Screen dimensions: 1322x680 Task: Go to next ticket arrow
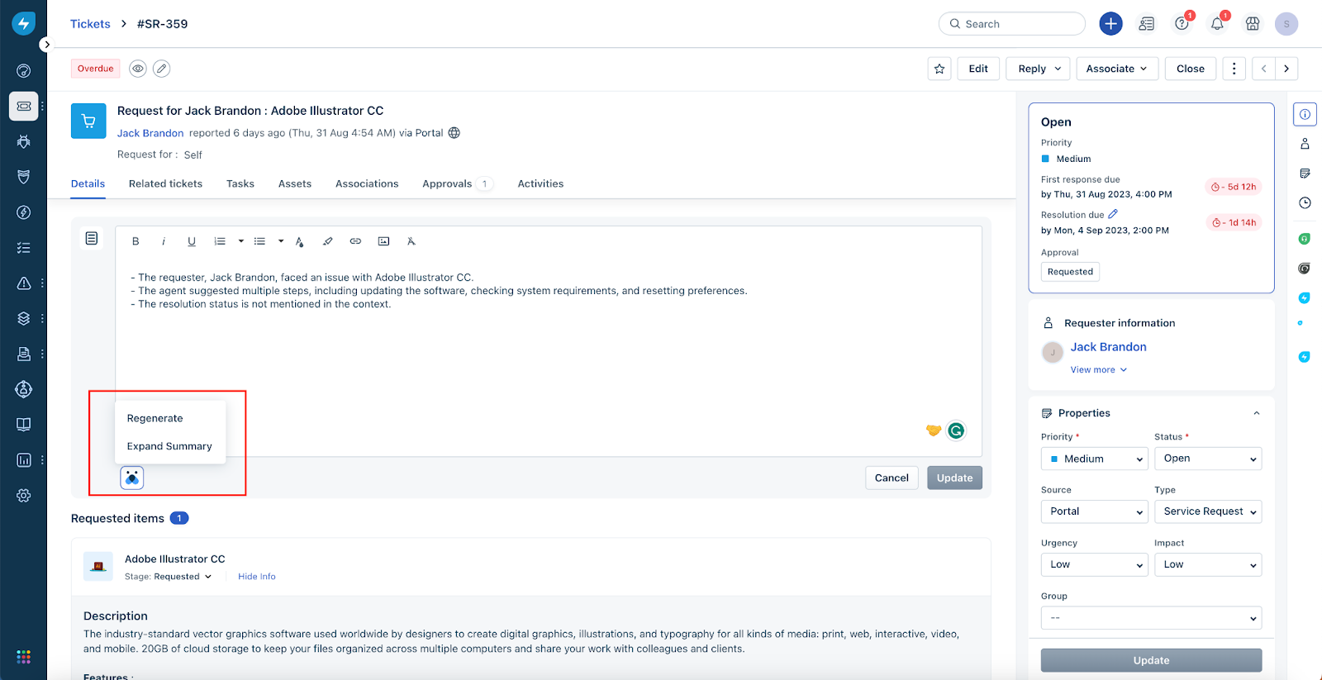tap(1286, 69)
